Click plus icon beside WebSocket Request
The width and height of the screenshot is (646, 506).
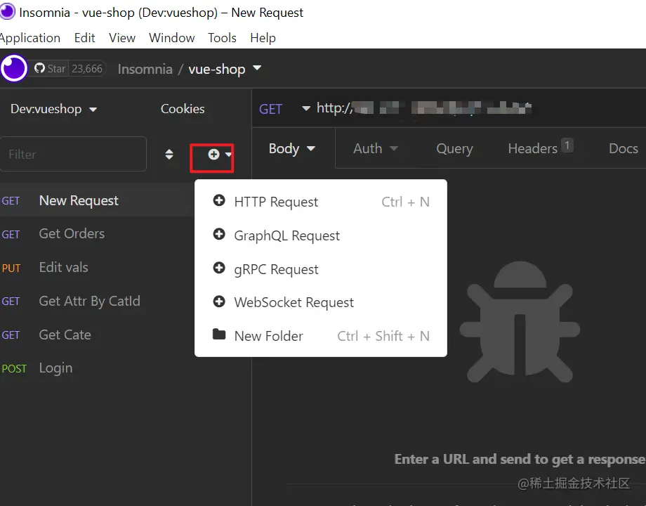[x=219, y=301]
